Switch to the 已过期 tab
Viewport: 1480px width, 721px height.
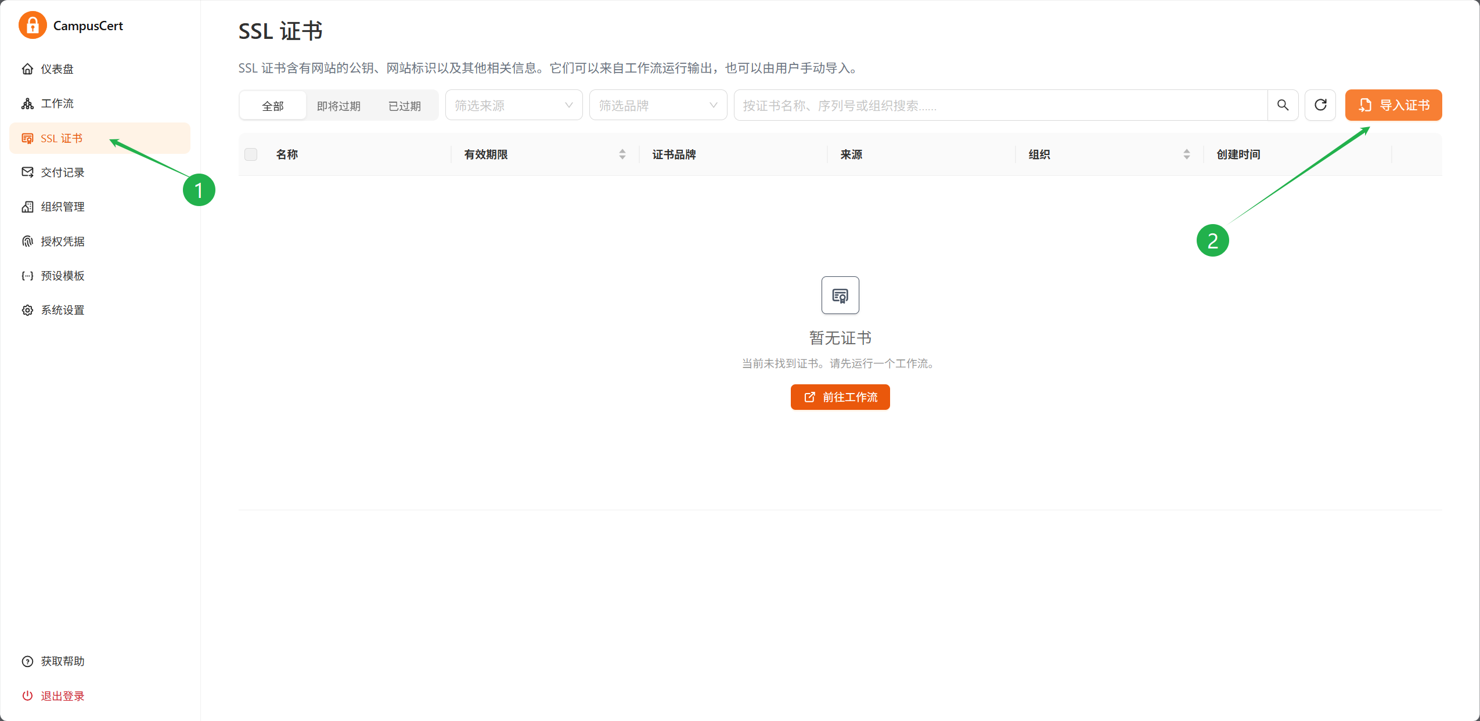click(x=404, y=106)
